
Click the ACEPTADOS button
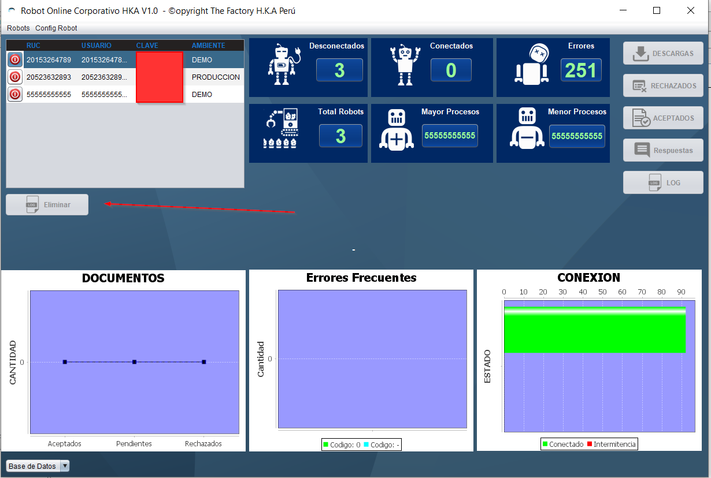coord(663,118)
